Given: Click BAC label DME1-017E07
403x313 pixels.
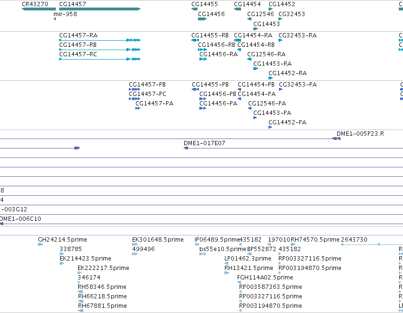Looking at the screenshot, I should (x=204, y=143).
